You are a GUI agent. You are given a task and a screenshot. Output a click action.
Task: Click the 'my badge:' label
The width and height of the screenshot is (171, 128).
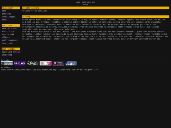pos(6,67)
